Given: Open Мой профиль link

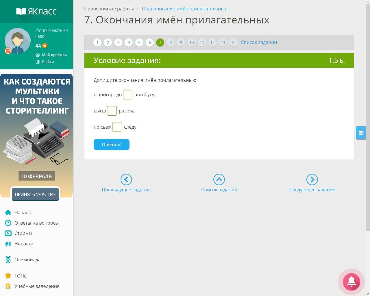Looking at the screenshot, I should pos(54,55).
